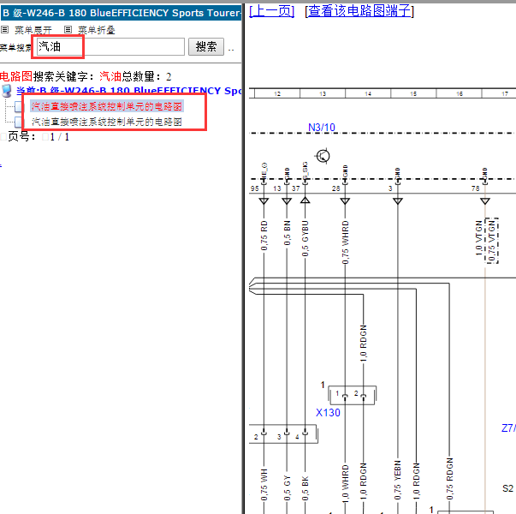
Task: Click the 菜单展开 expand-menu icon
Action: coord(4,30)
